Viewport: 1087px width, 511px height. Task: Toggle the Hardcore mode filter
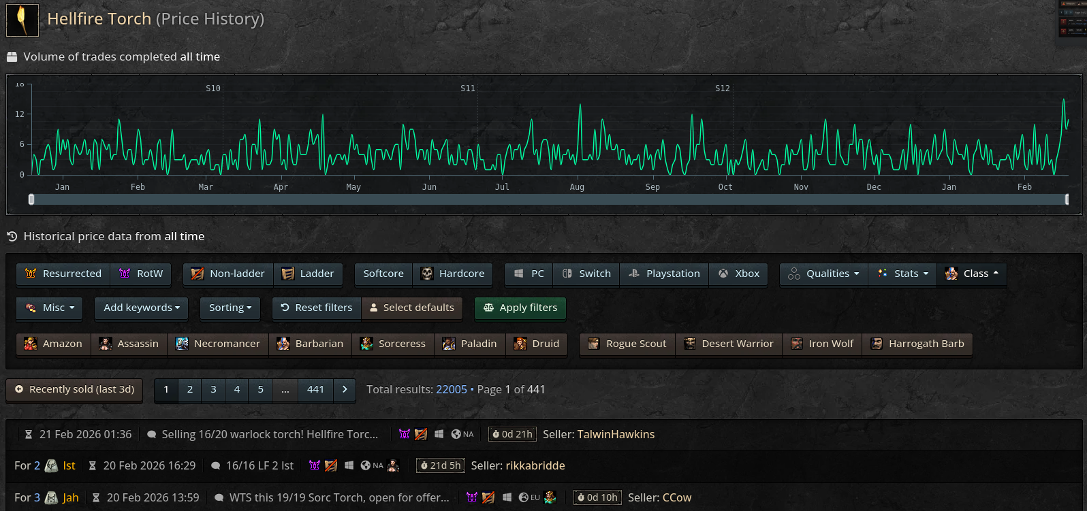tap(452, 274)
